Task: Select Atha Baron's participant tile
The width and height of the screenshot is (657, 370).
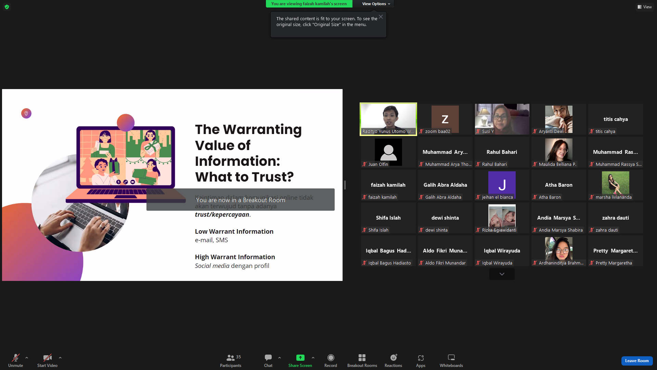Action: click(559, 185)
